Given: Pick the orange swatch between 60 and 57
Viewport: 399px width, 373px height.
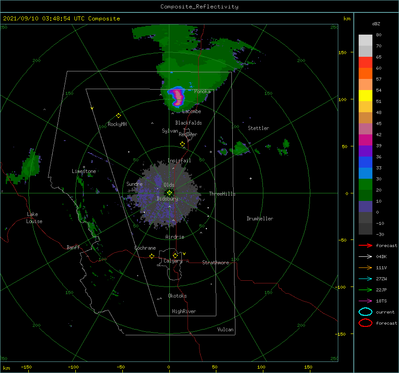Looking at the screenshot, I should coord(365,73).
